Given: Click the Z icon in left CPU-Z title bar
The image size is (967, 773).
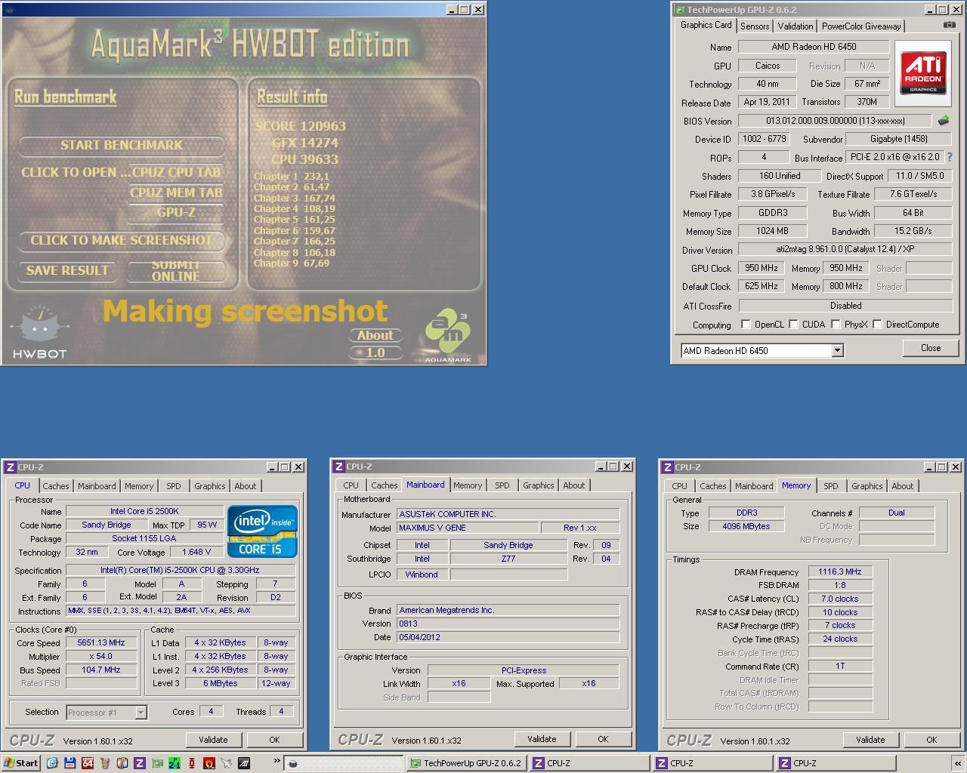Looking at the screenshot, I should coord(10,467).
